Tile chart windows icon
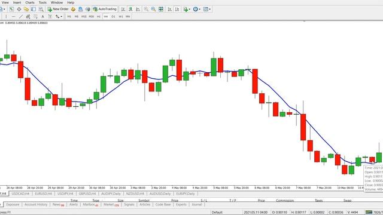Image resolution: width=383 pixels, height=215 pixels. (x=161, y=10)
